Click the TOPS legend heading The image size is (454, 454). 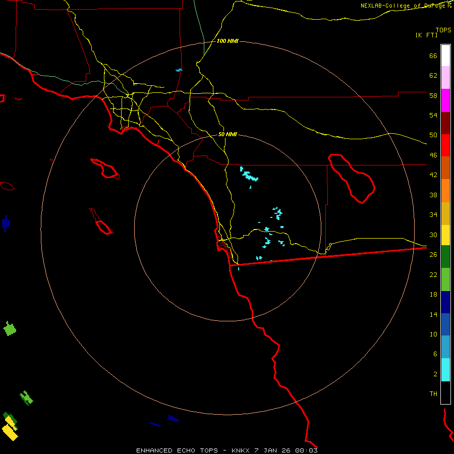(443, 30)
